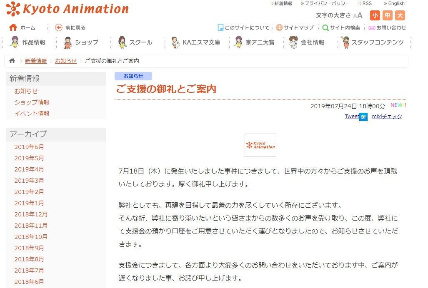Click the サイト内検索 magnifier icon
The width and height of the screenshot is (428, 288).
tap(325, 28)
